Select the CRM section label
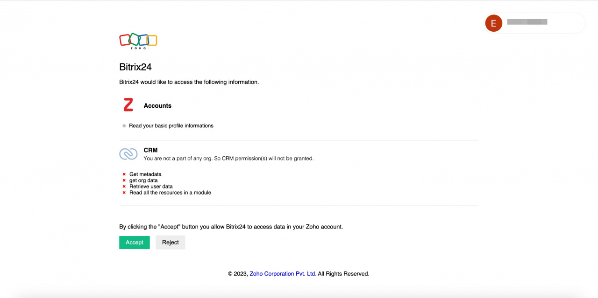 pos(150,150)
